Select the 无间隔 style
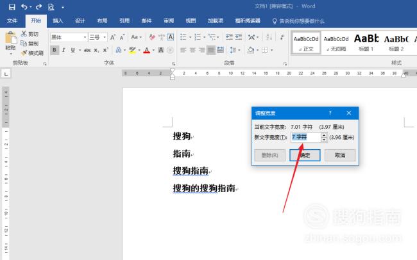Viewport: 417px width, 260px height. click(336, 43)
